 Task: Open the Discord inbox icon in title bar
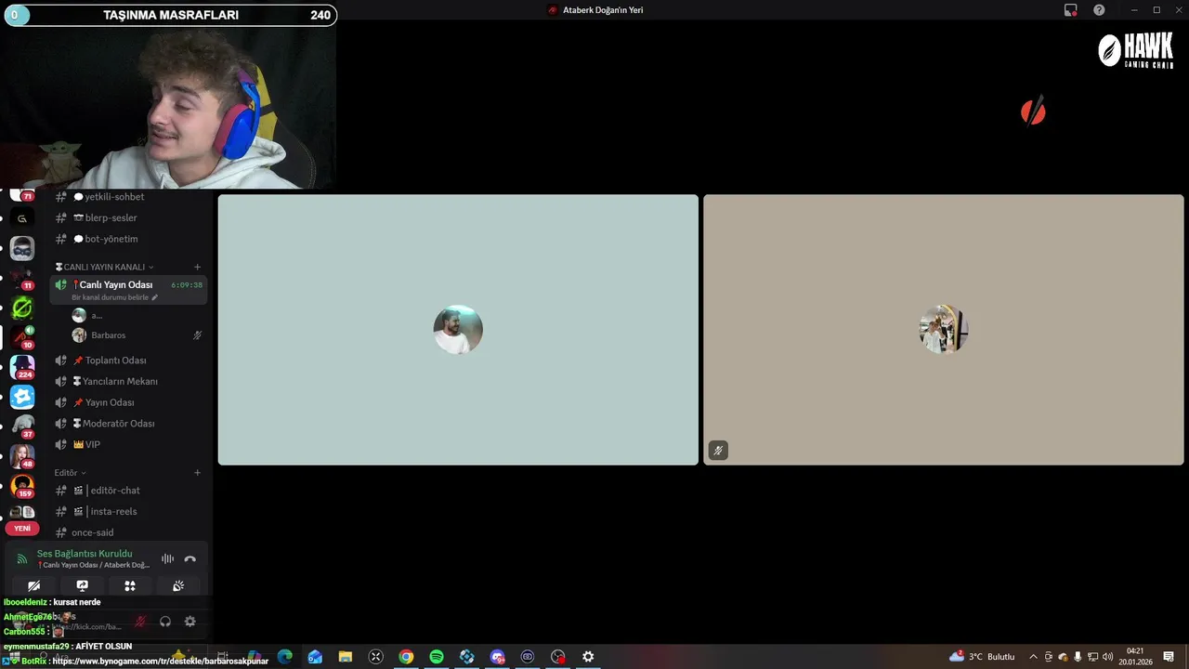click(1070, 10)
